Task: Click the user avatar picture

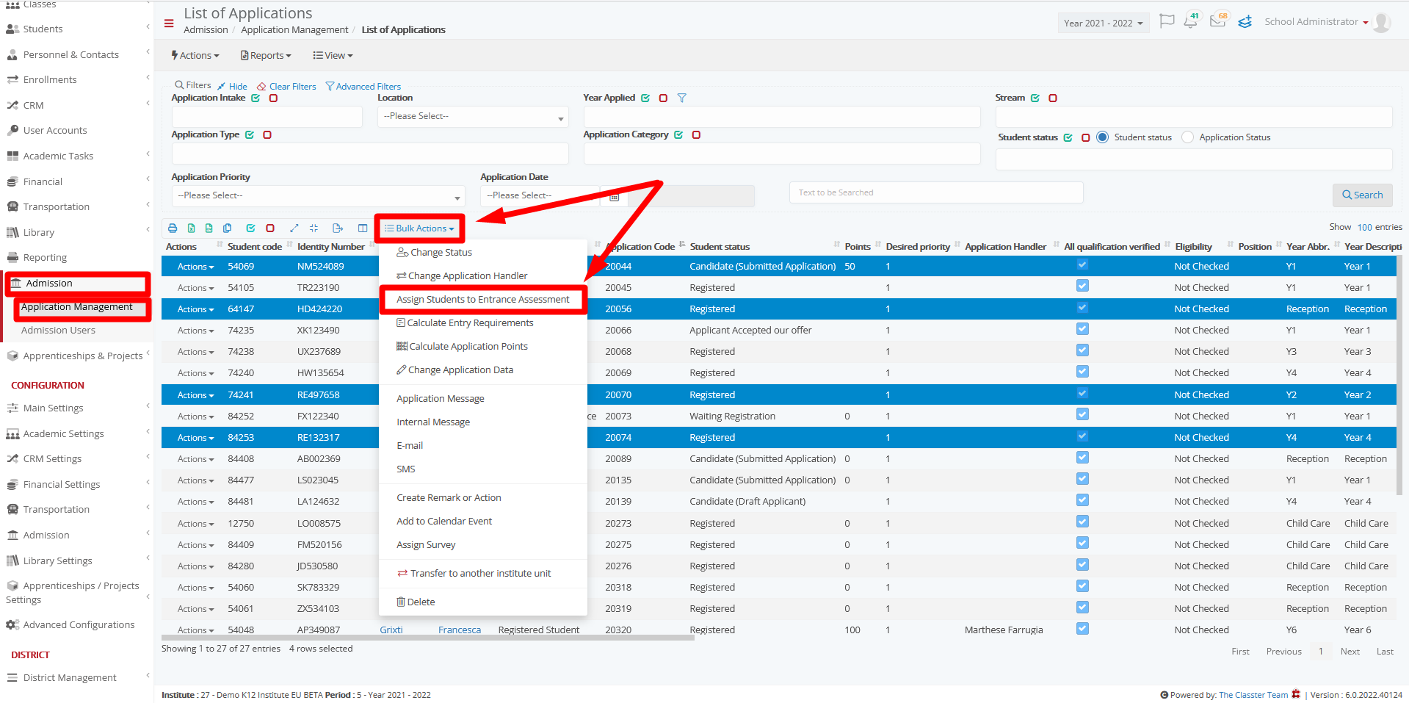Action: [x=1382, y=23]
